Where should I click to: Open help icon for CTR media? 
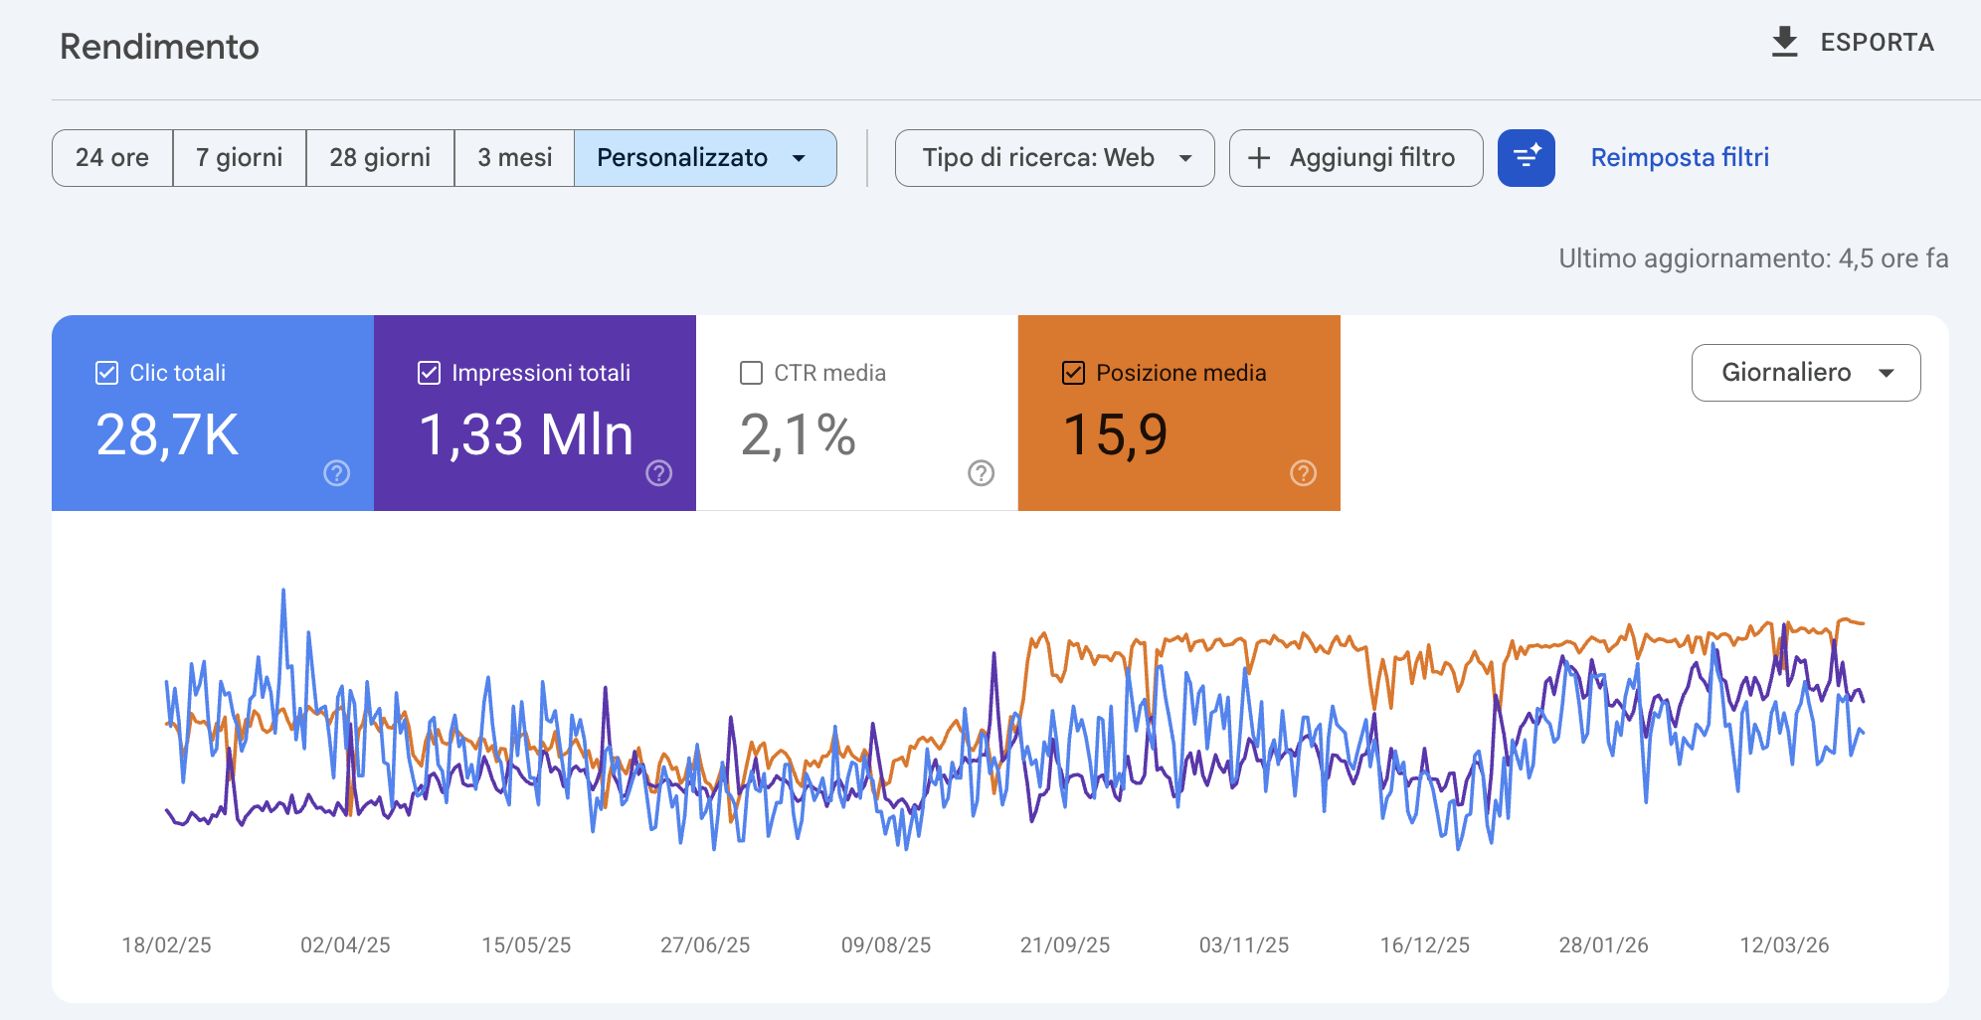(x=982, y=473)
